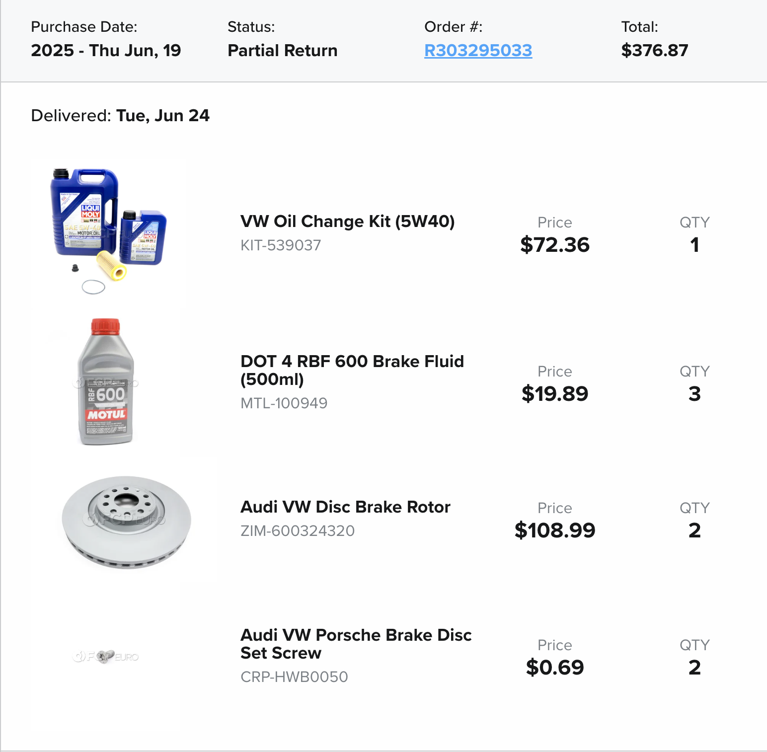The image size is (767, 752).
Task: Click the Delivered Tue, Jun 24 text
Action: [120, 115]
